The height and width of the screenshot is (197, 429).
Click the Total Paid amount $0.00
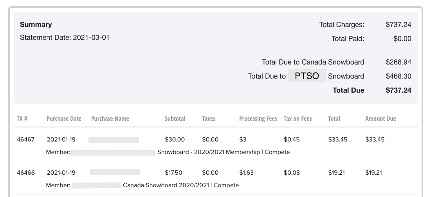tap(402, 39)
